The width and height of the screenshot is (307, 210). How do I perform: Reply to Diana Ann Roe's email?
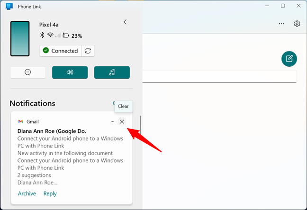pos(50,193)
